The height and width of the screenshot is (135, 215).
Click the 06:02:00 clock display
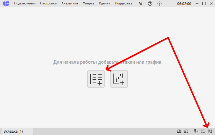coord(184,4)
